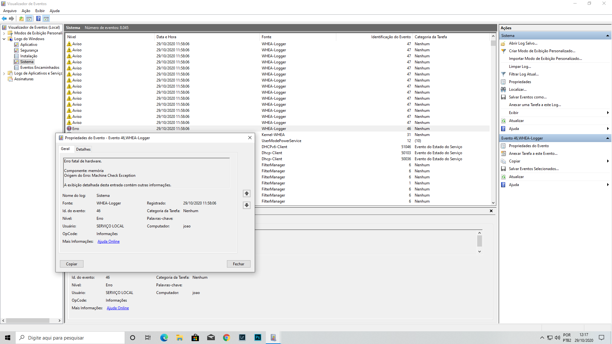Viewport: 612px width, 344px height.
Task: Show hidden system tray icons
Action: pyautogui.click(x=542, y=338)
